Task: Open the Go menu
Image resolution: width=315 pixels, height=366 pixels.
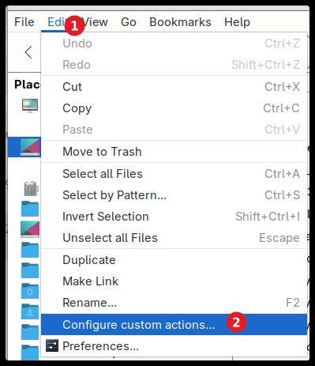Action: 129,22
